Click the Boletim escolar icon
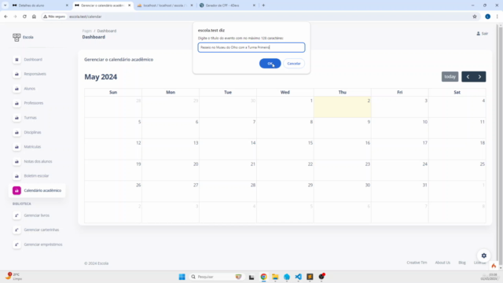 pos(17,176)
